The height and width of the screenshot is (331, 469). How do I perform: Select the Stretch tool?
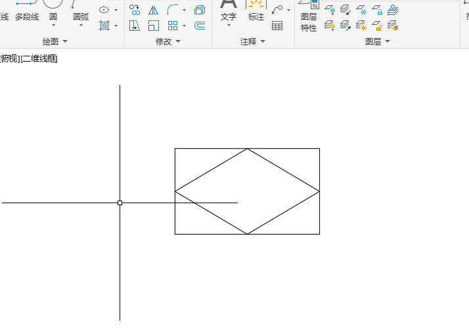(x=135, y=26)
